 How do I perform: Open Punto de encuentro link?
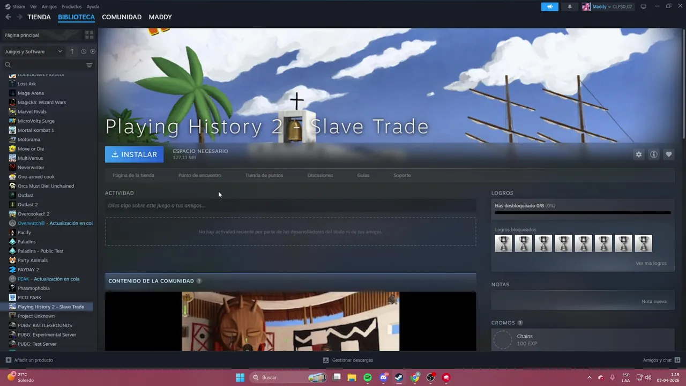(x=200, y=175)
